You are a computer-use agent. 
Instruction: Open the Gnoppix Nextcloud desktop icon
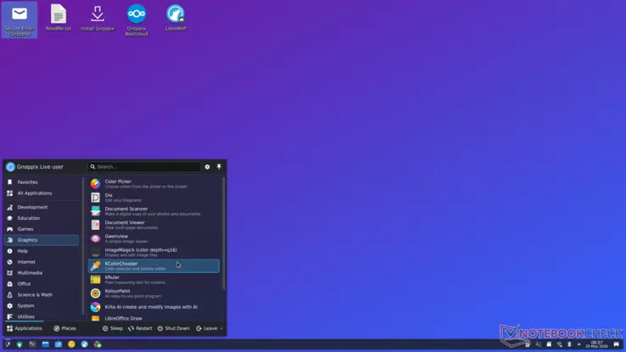[x=137, y=20]
